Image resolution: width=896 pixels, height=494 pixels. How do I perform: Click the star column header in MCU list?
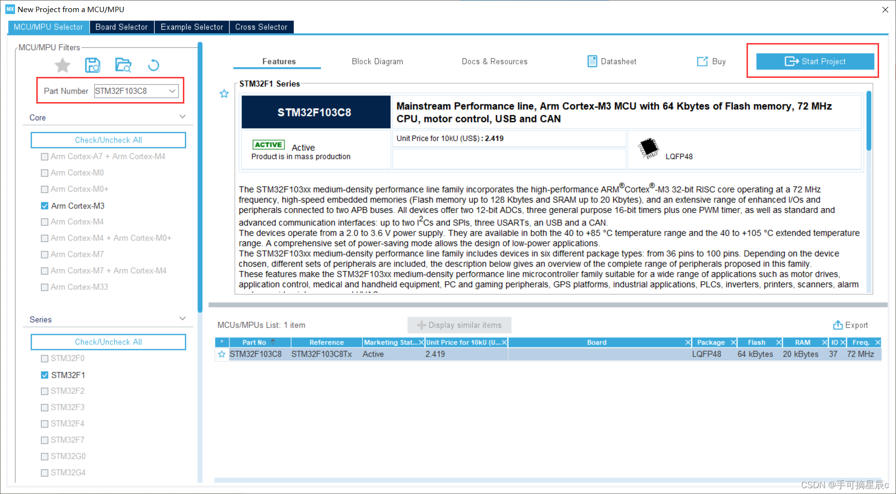tap(222, 343)
